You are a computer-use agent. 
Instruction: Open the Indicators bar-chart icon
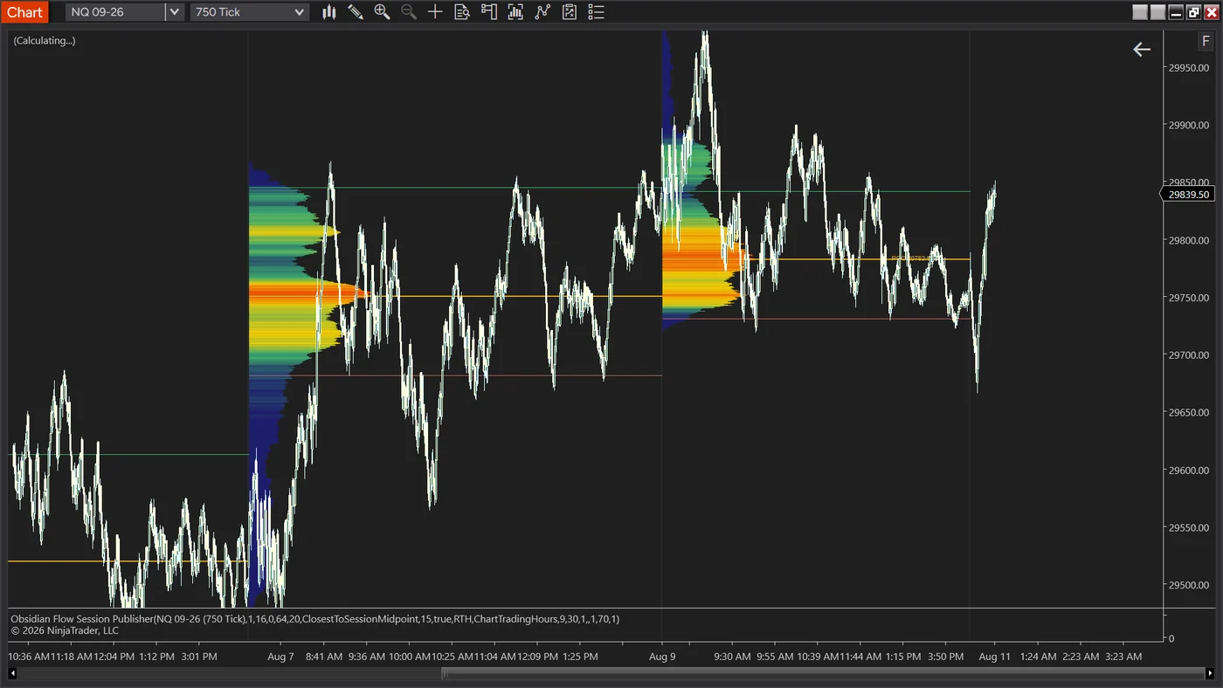[515, 12]
